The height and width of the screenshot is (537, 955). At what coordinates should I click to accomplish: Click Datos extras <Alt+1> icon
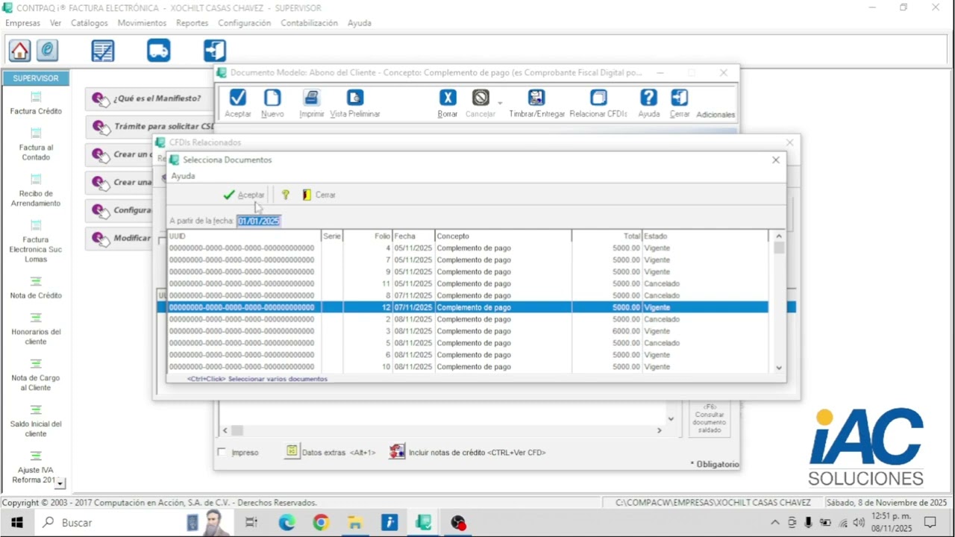292,452
